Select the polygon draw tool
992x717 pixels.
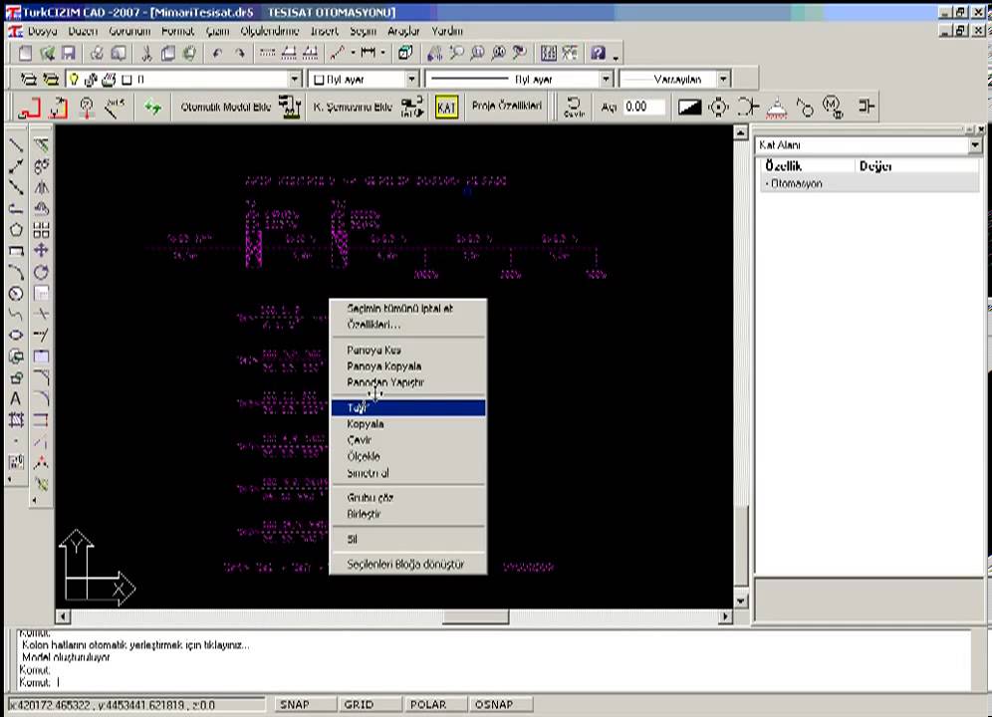click(17, 230)
